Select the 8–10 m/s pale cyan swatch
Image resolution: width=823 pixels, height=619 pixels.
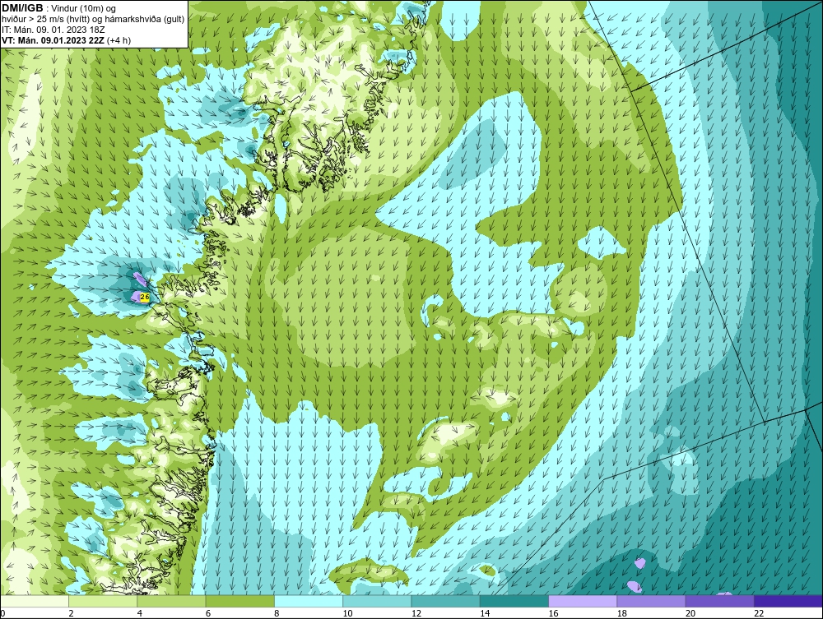(309, 601)
